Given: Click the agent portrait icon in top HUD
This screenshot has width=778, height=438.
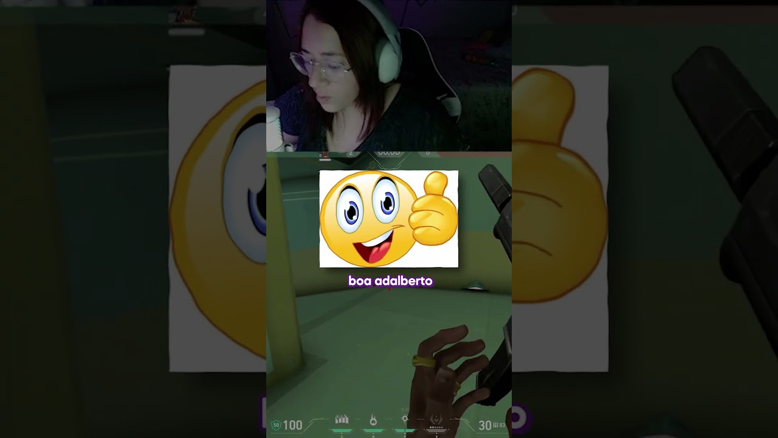Looking at the screenshot, I should pos(325,155).
